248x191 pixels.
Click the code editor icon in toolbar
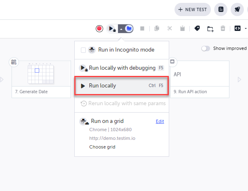(237, 28)
